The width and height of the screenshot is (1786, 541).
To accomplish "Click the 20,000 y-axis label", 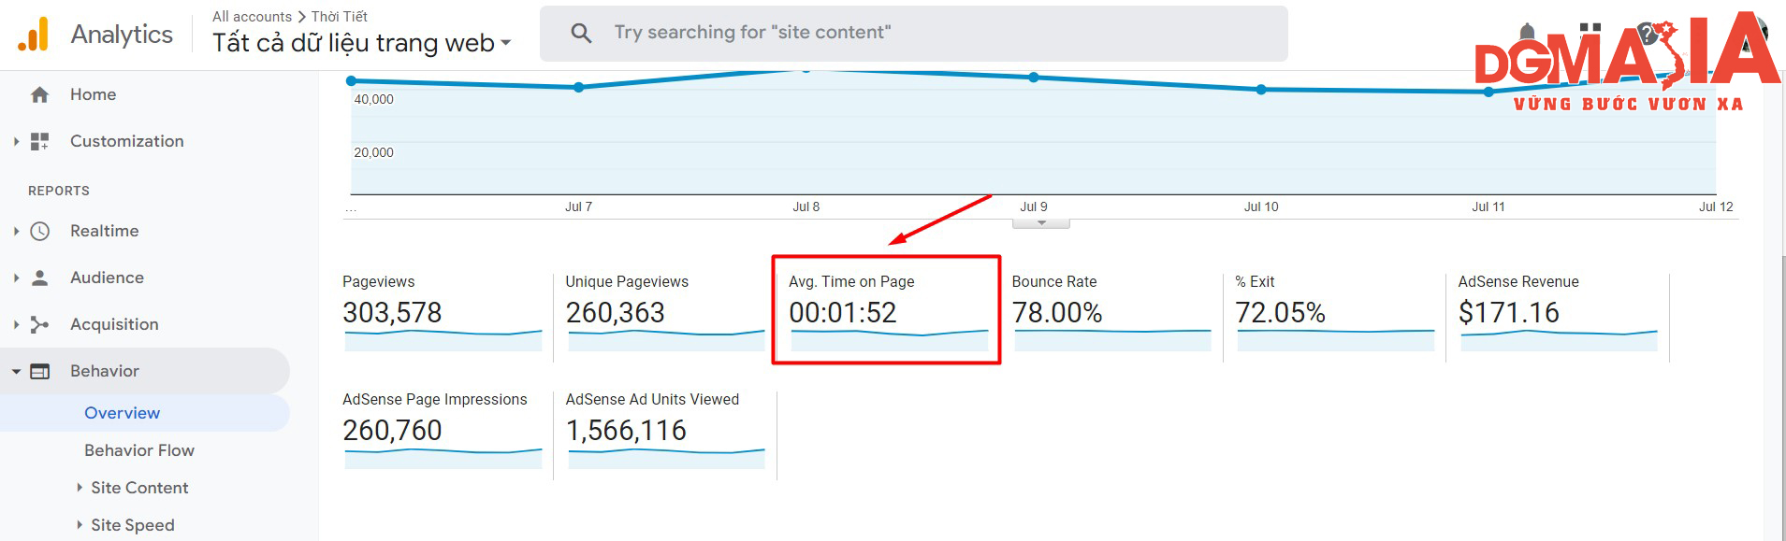I will click(x=373, y=152).
